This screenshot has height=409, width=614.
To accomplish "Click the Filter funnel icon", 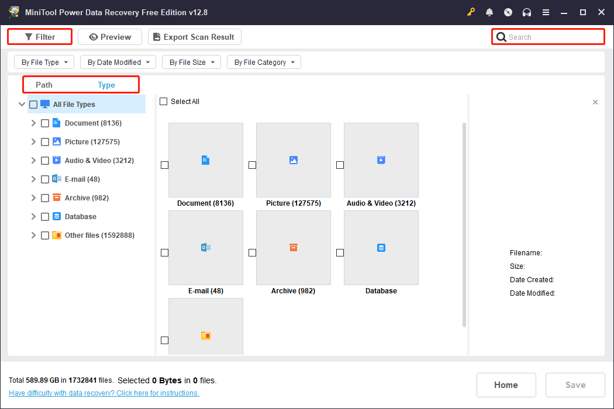I will point(28,36).
